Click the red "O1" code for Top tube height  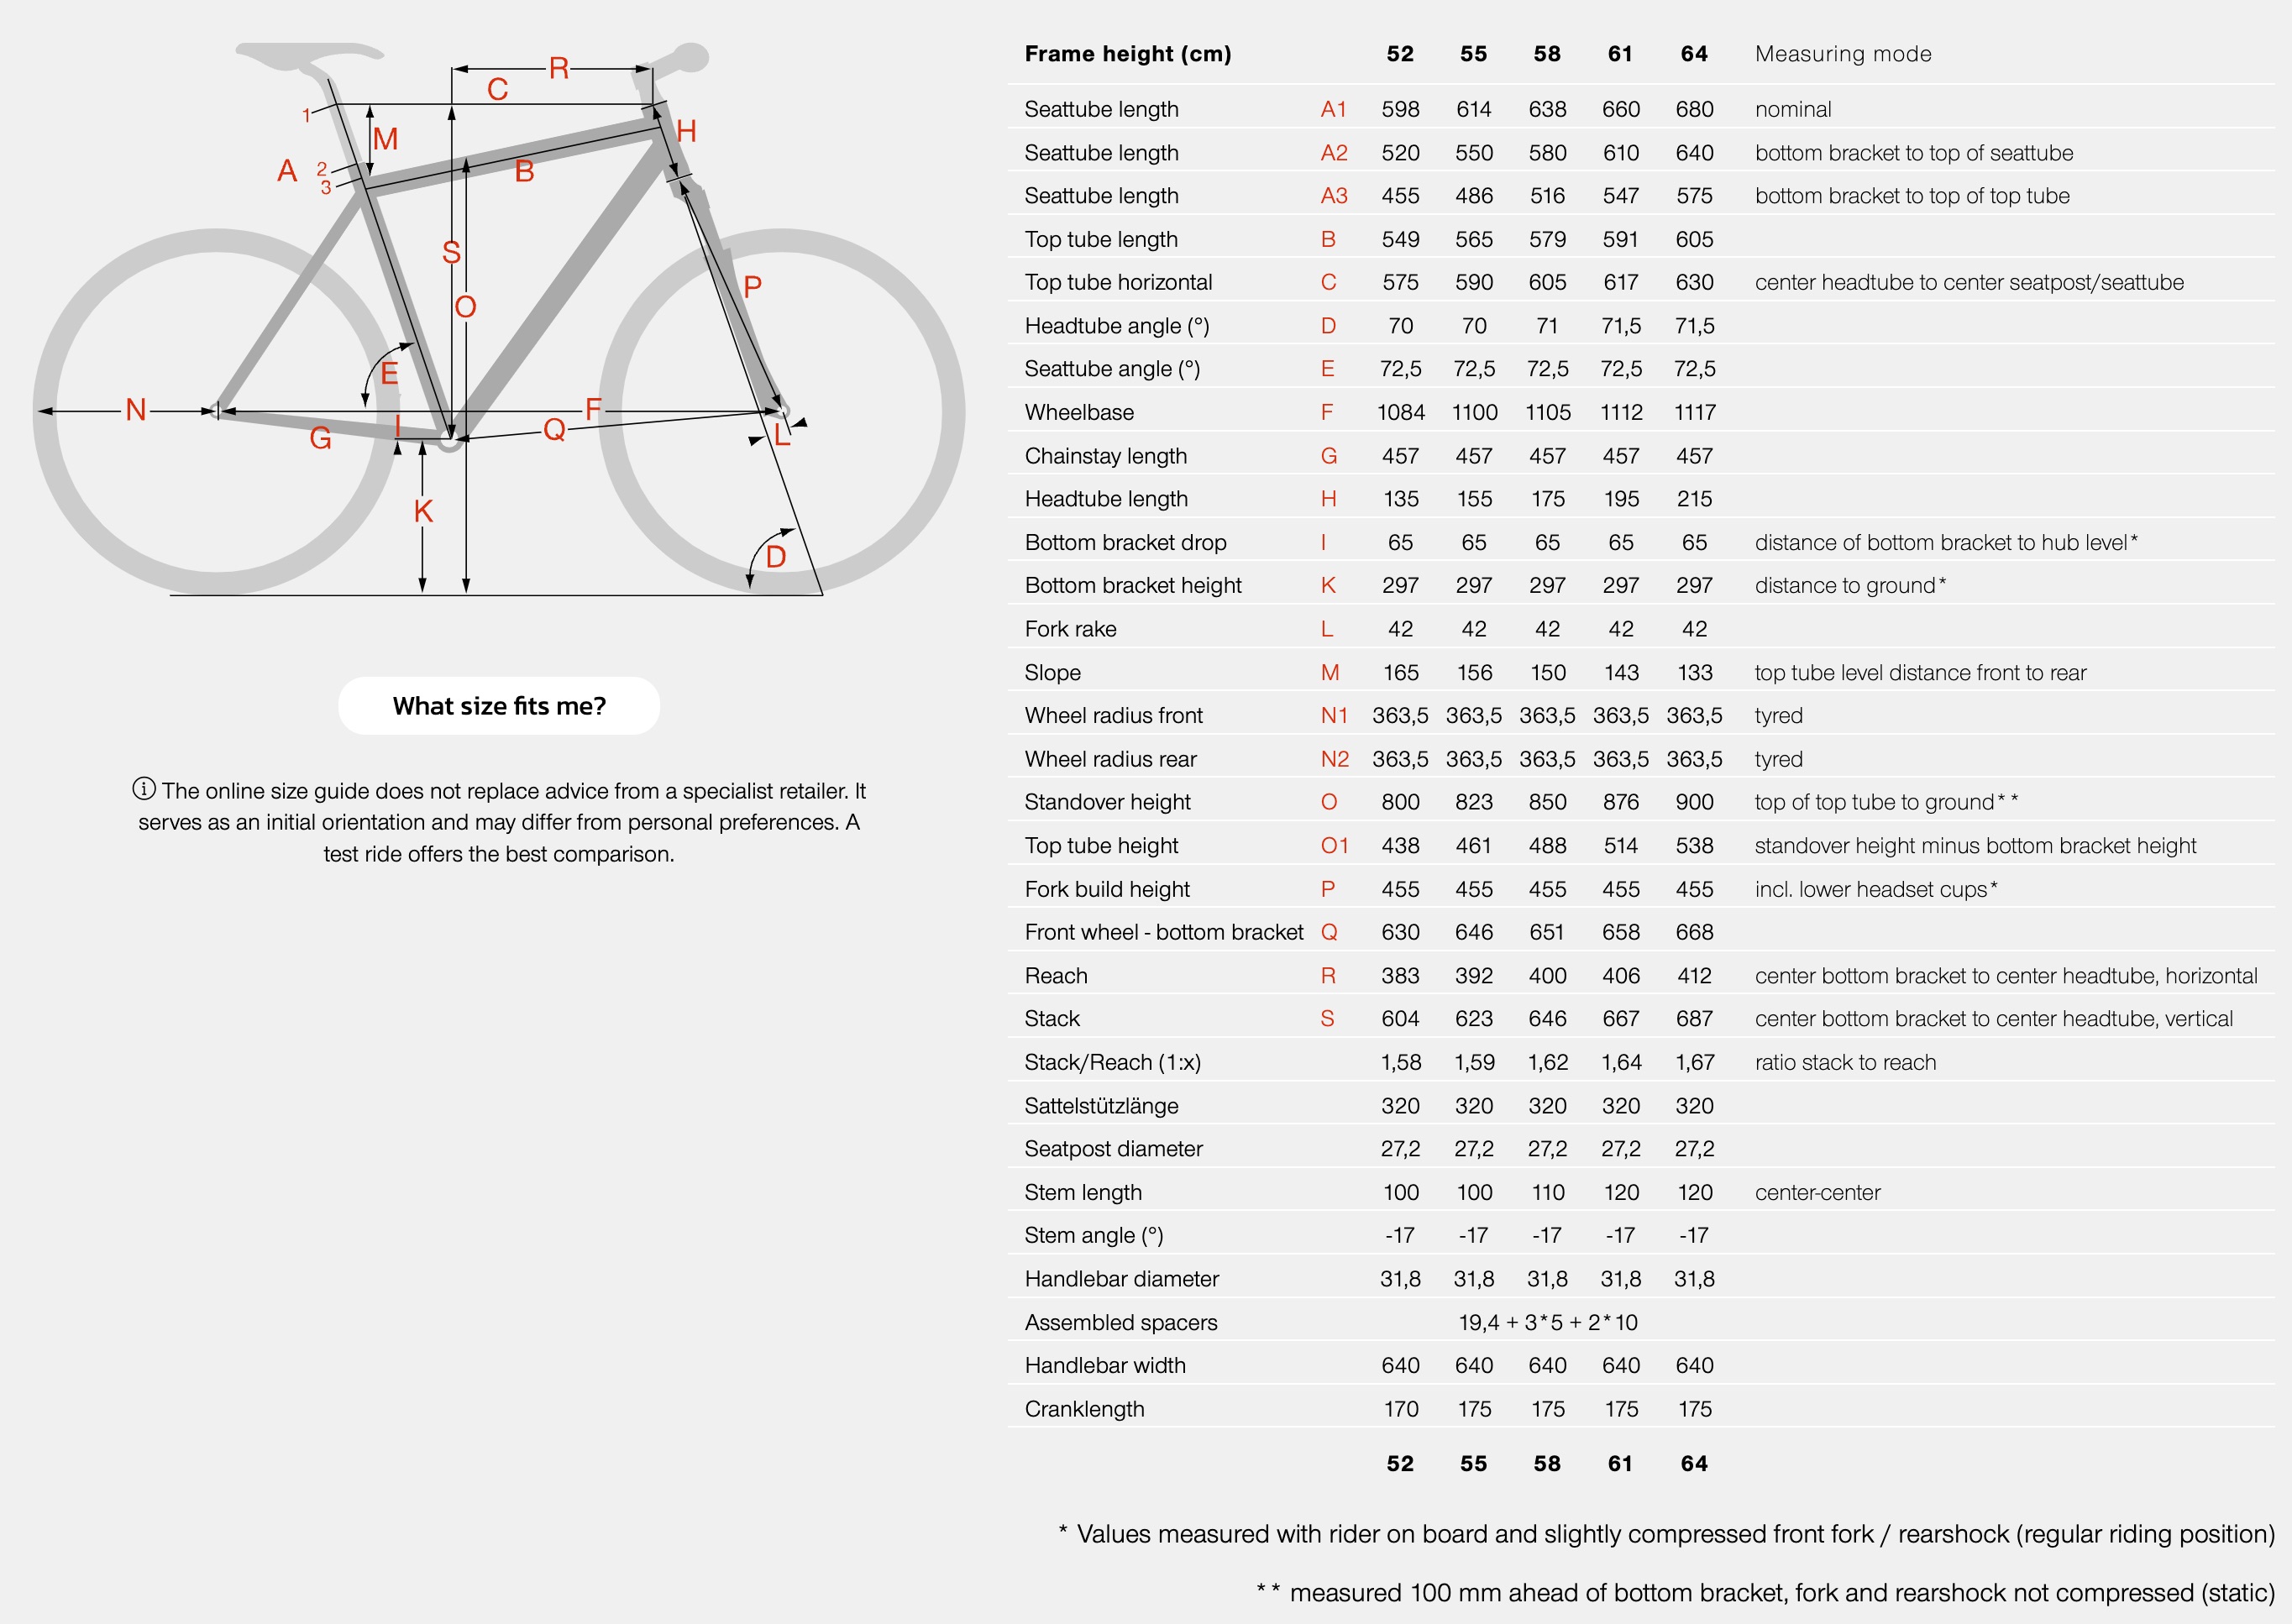(x=1334, y=846)
